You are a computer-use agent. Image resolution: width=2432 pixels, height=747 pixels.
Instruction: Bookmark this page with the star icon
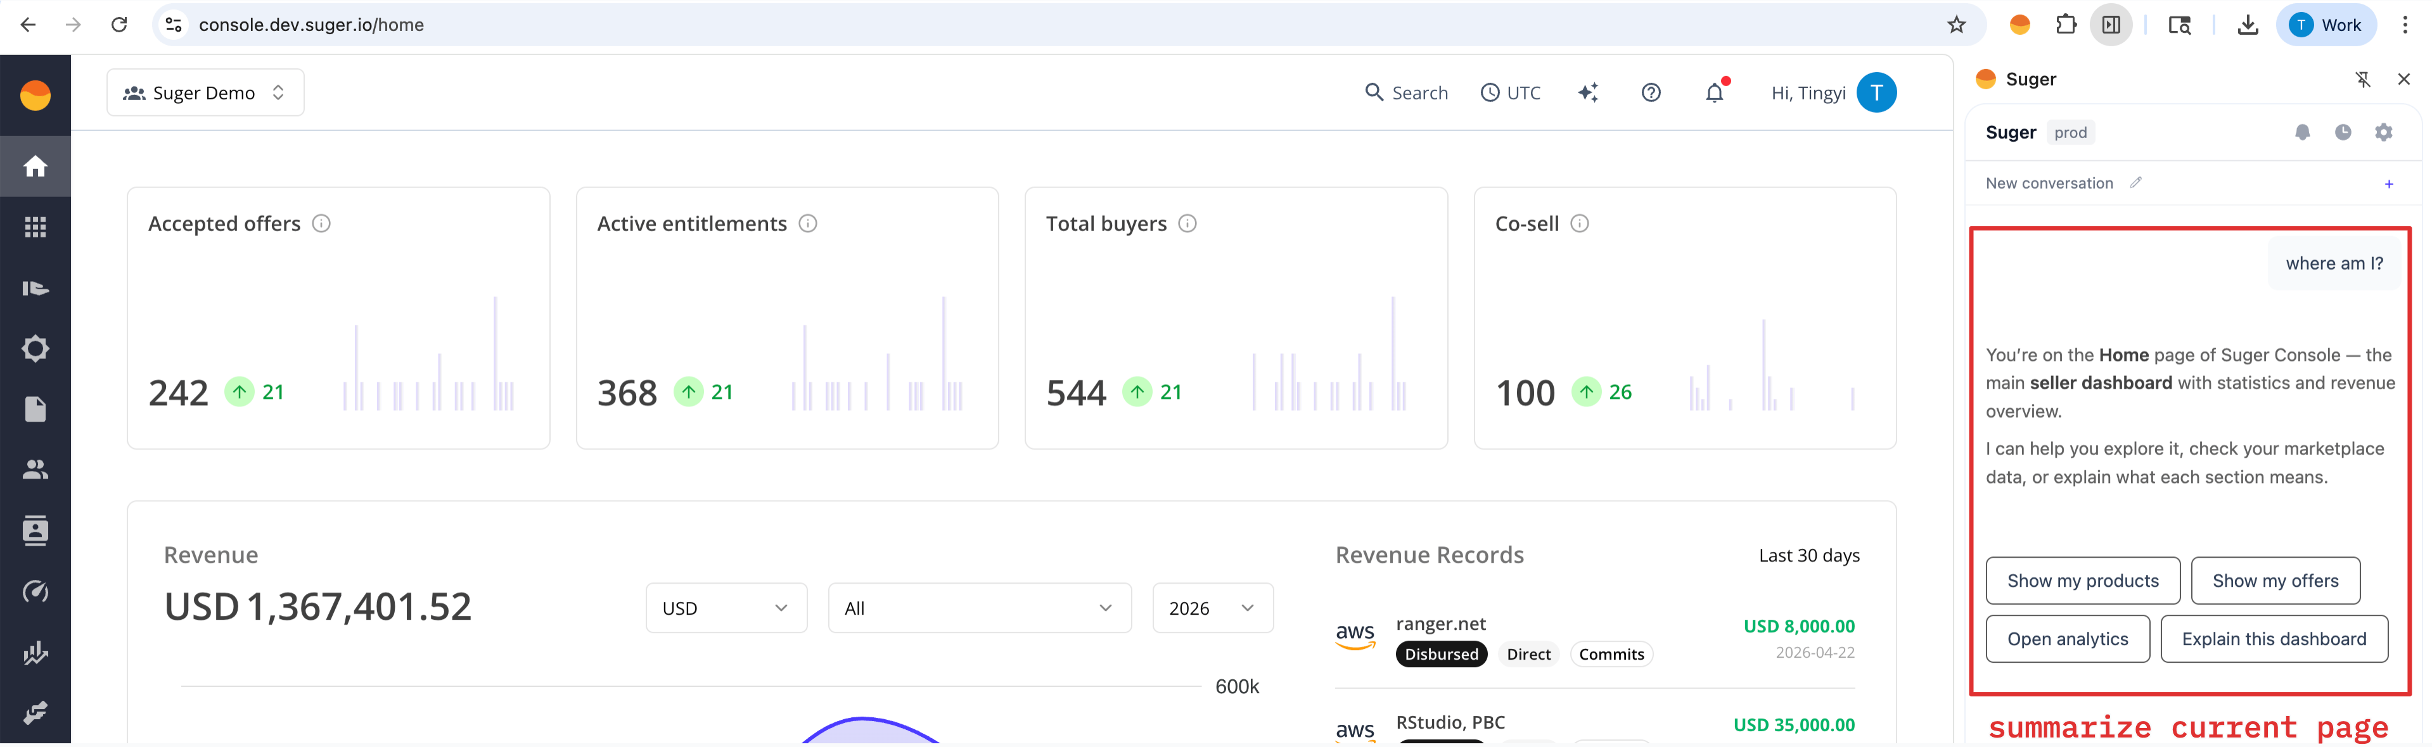pos(1956,25)
